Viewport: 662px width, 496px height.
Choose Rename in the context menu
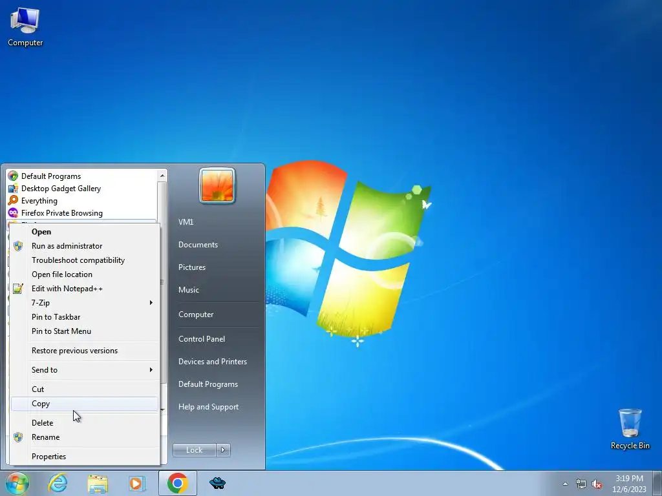coord(85,437)
